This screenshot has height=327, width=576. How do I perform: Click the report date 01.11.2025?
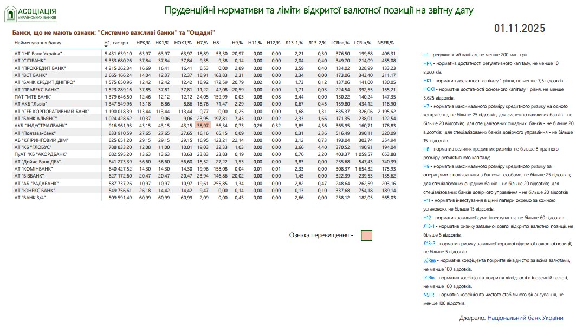point(520,29)
